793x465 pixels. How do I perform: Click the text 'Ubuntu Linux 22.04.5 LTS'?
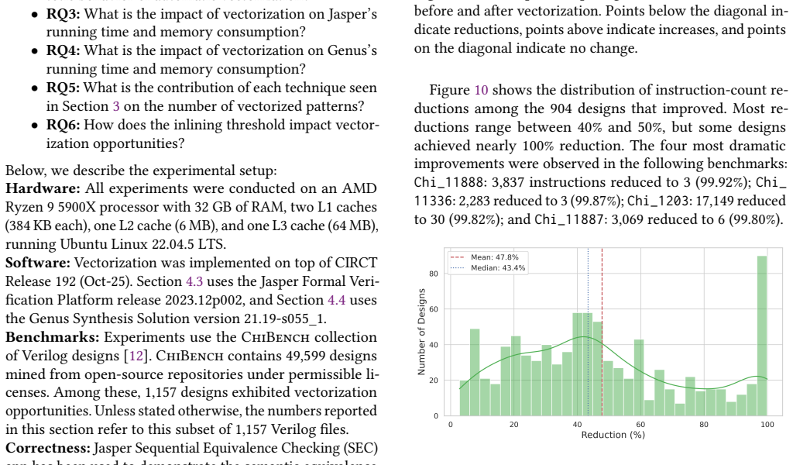142,244
